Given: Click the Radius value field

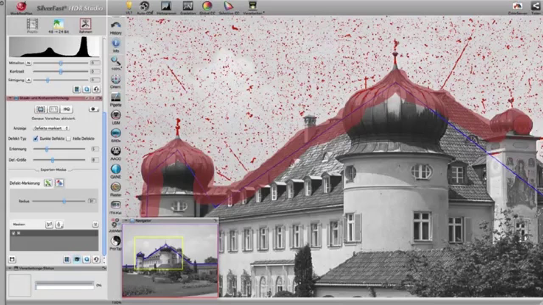Looking at the screenshot, I should tap(92, 201).
